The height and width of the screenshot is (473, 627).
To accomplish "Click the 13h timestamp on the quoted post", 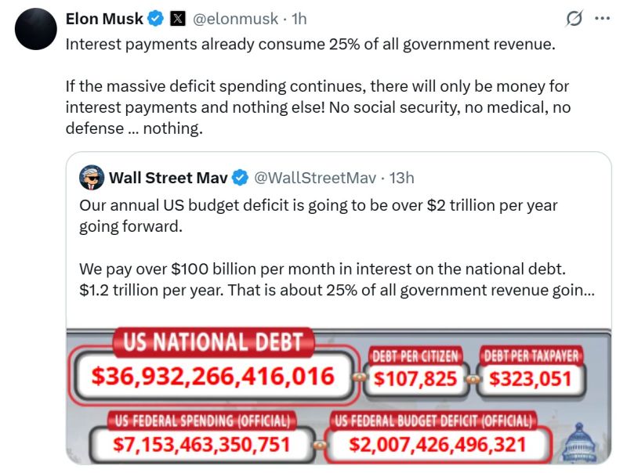I will click(x=401, y=178).
